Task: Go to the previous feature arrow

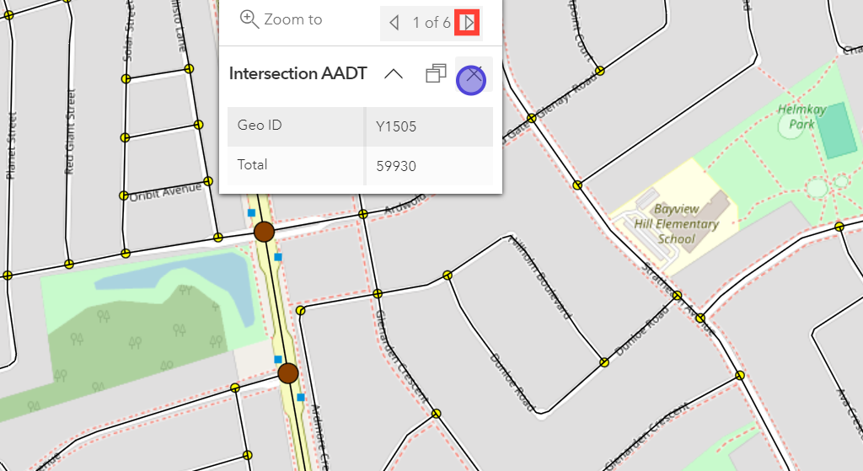Action: [x=394, y=23]
